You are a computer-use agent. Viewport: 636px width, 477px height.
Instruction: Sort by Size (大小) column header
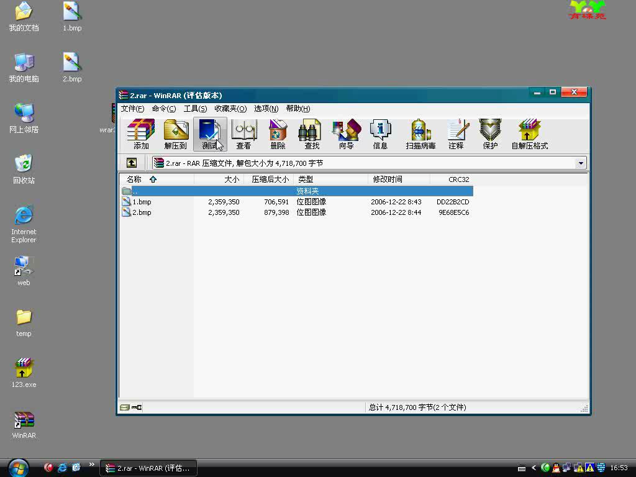(219, 179)
